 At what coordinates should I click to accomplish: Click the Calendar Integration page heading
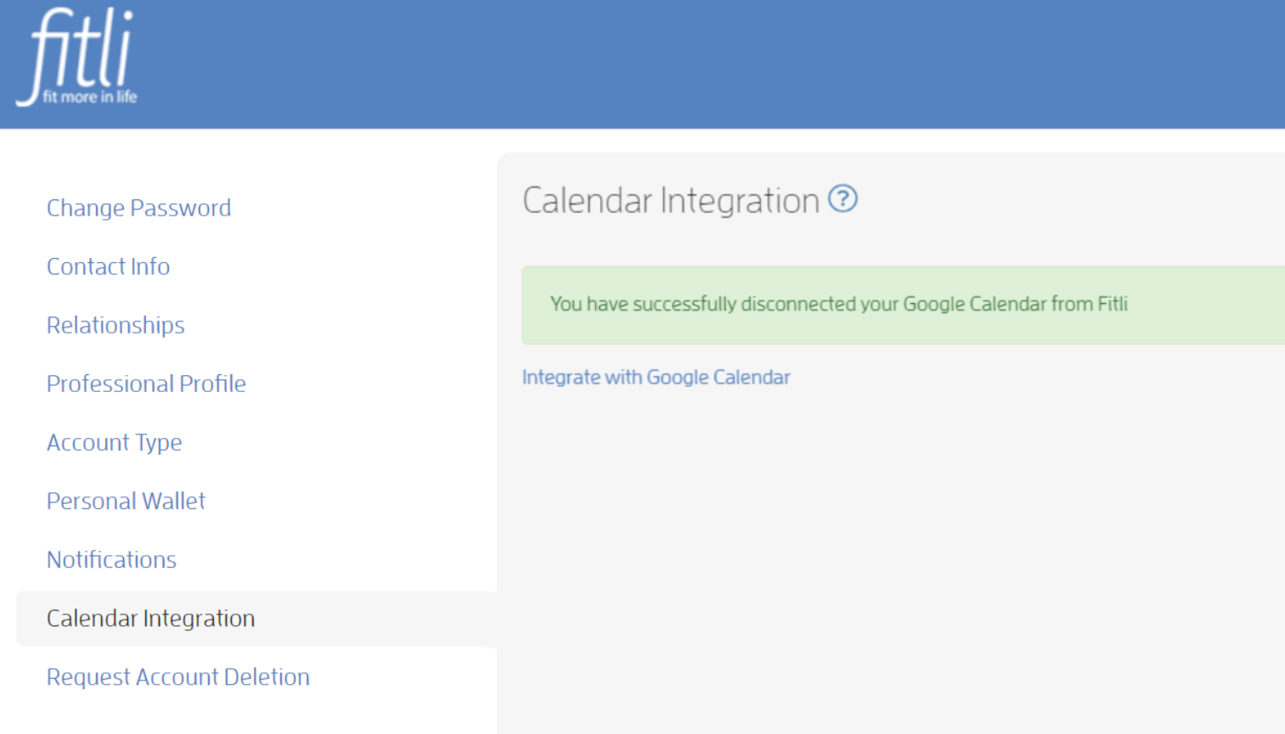point(671,201)
